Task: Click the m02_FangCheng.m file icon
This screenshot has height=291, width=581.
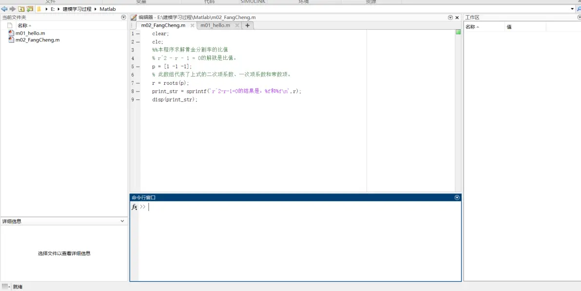Action: [x=11, y=40]
